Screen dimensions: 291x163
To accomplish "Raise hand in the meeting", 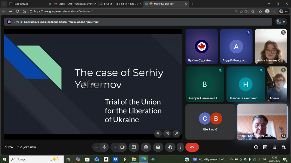I will [170, 147].
